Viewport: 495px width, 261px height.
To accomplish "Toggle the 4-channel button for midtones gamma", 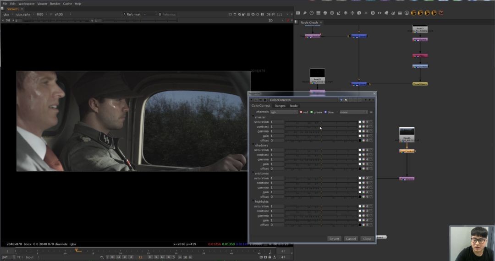I will pyautogui.click(x=367, y=187).
